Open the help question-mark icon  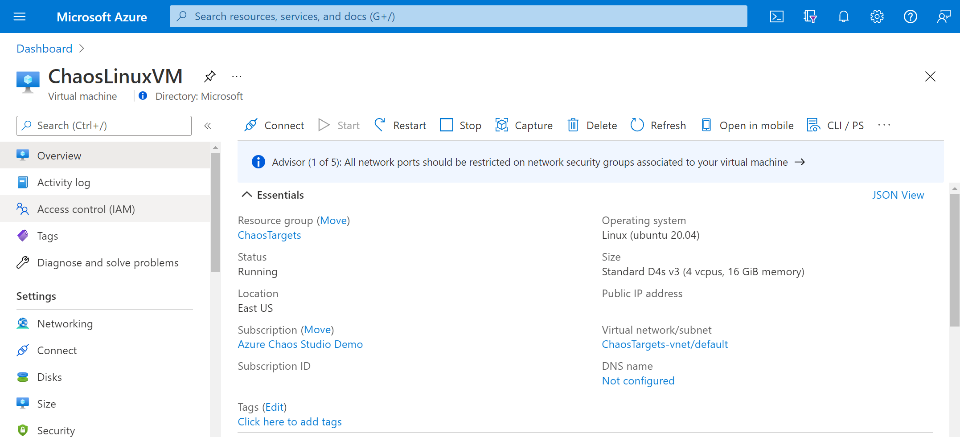pos(910,16)
